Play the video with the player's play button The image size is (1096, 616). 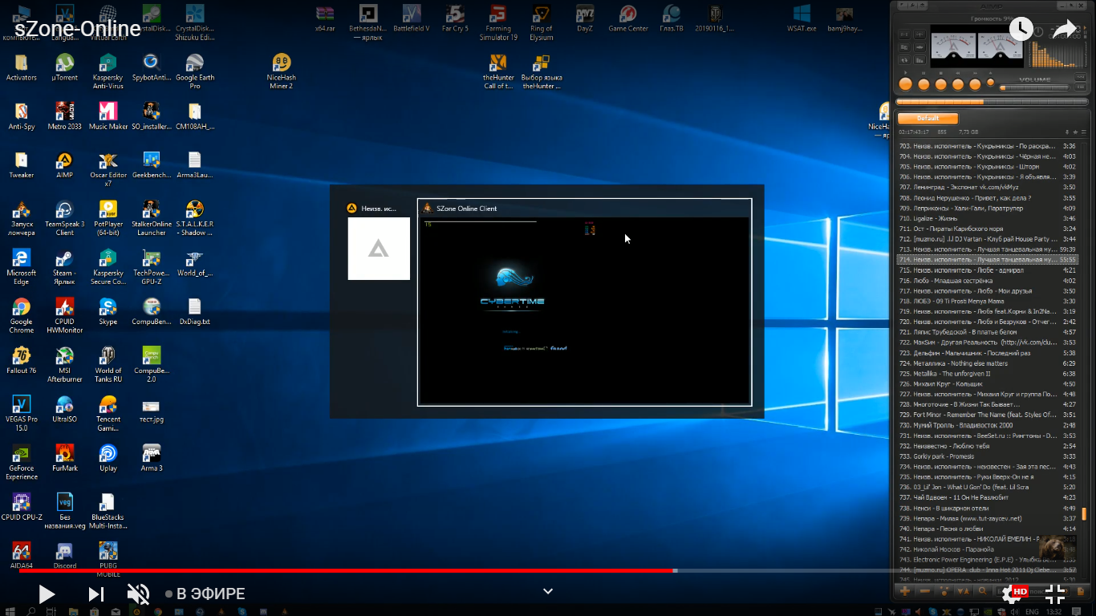tap(47, 594)
